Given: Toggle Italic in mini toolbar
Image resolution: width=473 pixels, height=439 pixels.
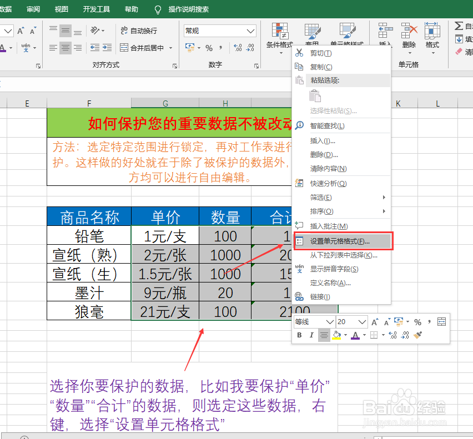Looking at the screenshot, I should [x=311, y=335].
